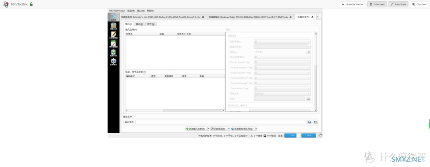Open the 复制该项 dropdown

282,41
